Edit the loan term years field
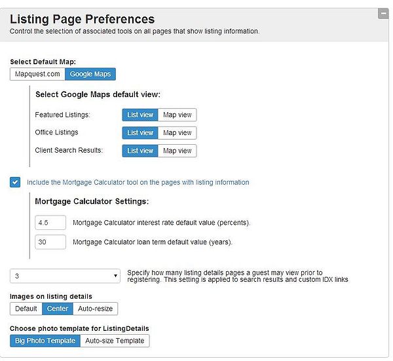The image size is (393, 361). (50, 242)
